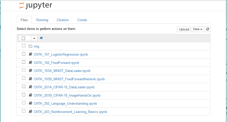Open CNTK_201B_CIFAR-10_ImageHandsOn.ipynb notebook
227x122 pixels.
(67, 95)
